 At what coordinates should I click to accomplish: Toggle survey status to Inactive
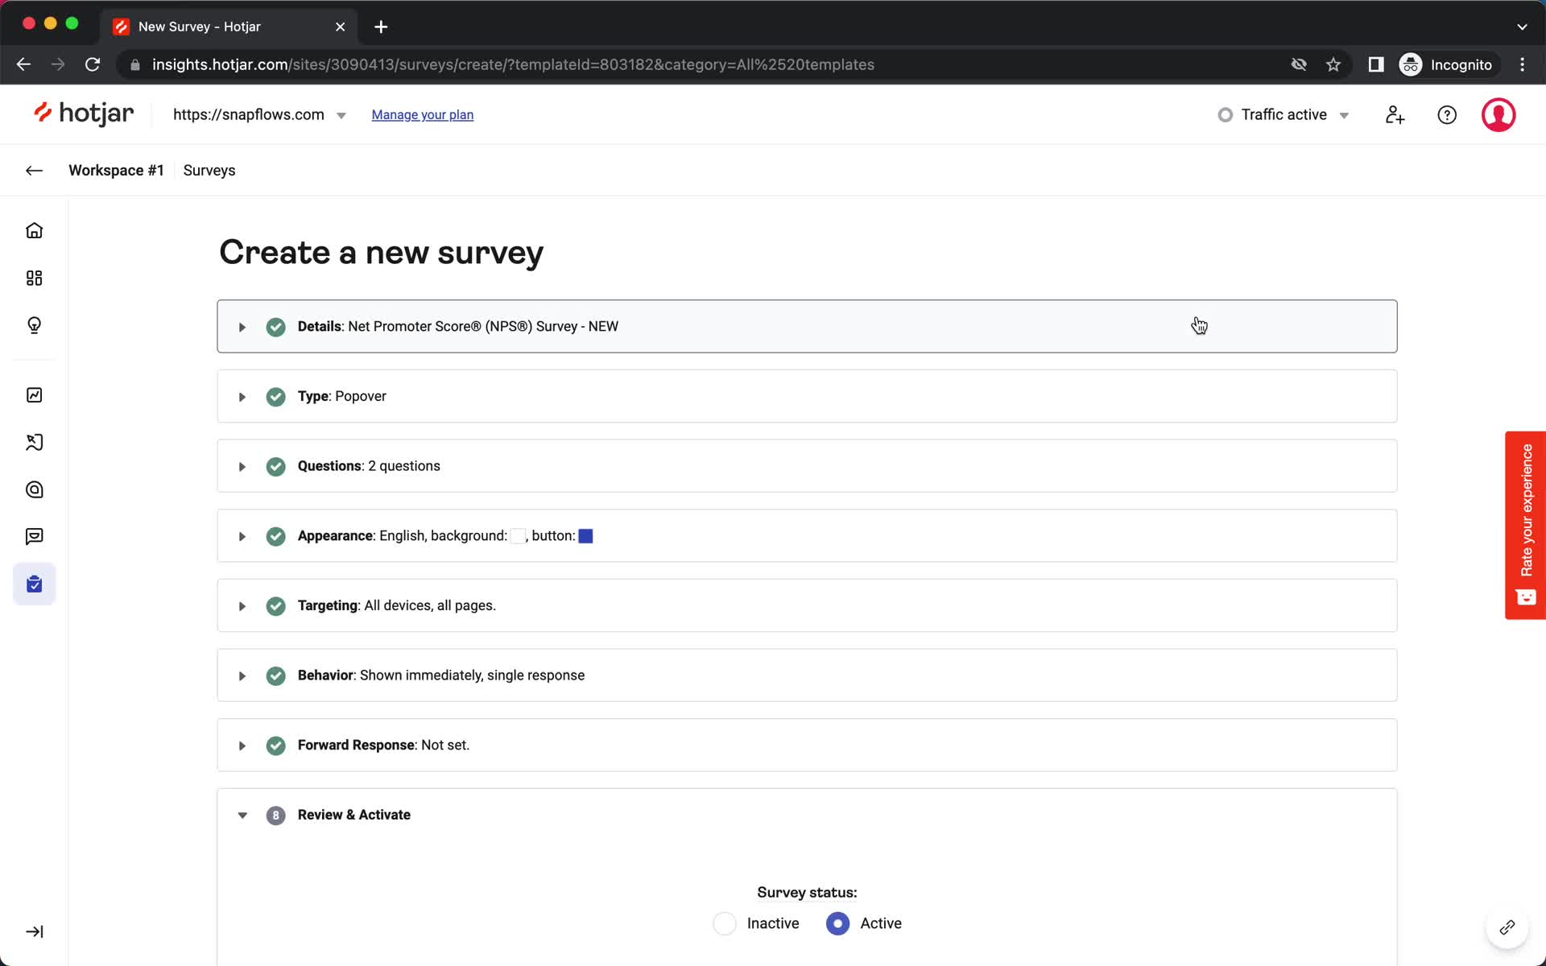point(725,923)
